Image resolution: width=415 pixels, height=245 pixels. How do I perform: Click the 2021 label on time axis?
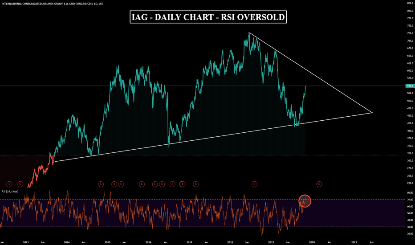354,242
